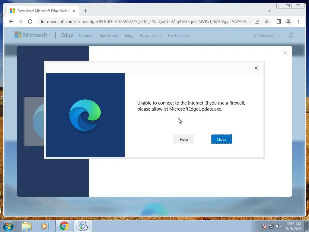Image resolution: width=309 pixels, height=232 pixels.
Task: Open Kids Mode in site navigation
Action: [109, 36]
